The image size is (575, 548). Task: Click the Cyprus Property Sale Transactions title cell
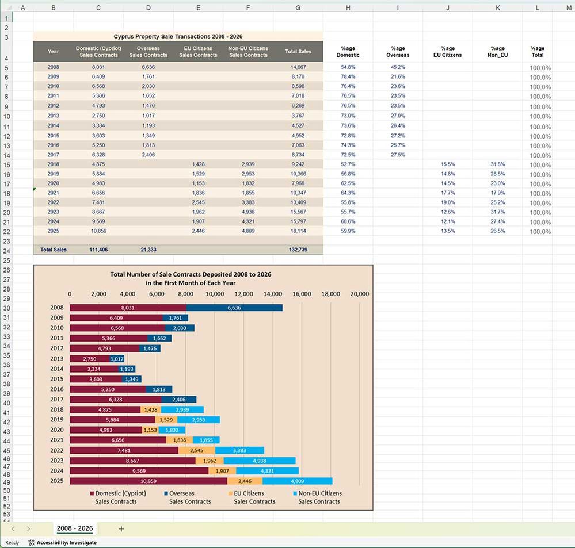point(178,36)
